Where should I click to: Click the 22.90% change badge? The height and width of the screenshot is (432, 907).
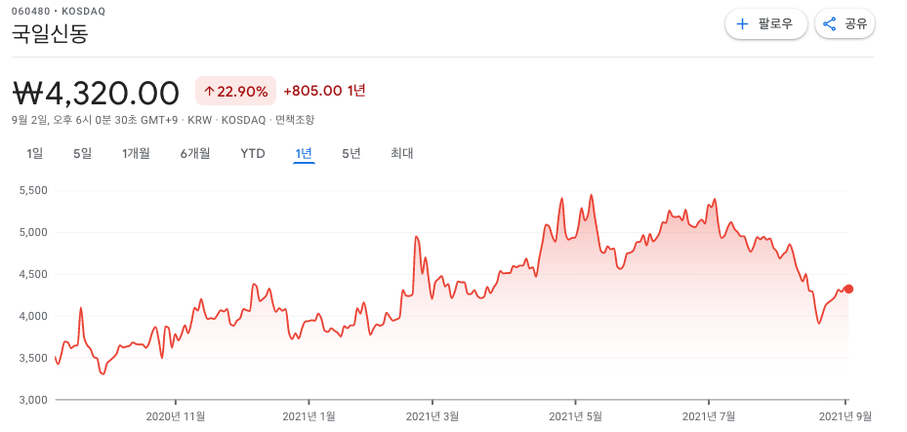point(235,92)
